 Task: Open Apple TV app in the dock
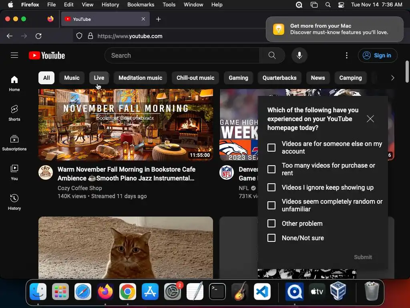pyautogui.click(x=317, y=292)
